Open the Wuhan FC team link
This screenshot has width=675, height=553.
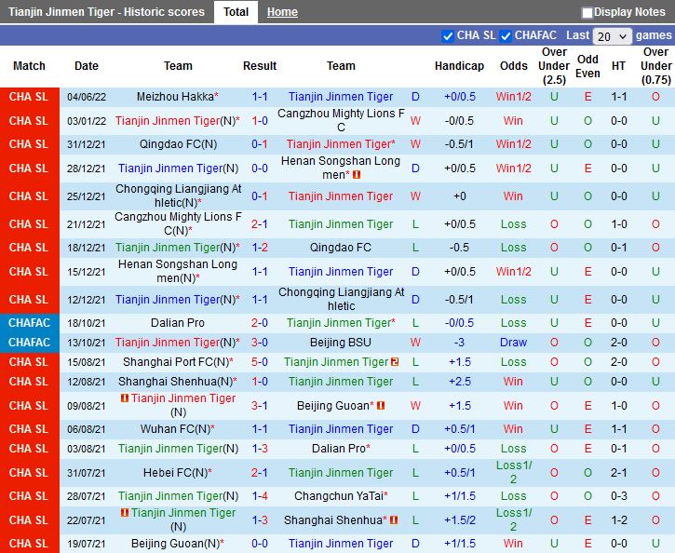click(174, 429)
